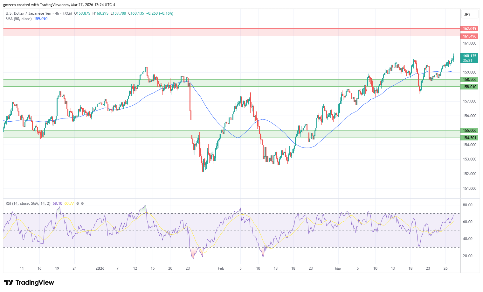483x292 pixels.
Task: Click the high price H160.295
Action: click(x=100, y=13)
